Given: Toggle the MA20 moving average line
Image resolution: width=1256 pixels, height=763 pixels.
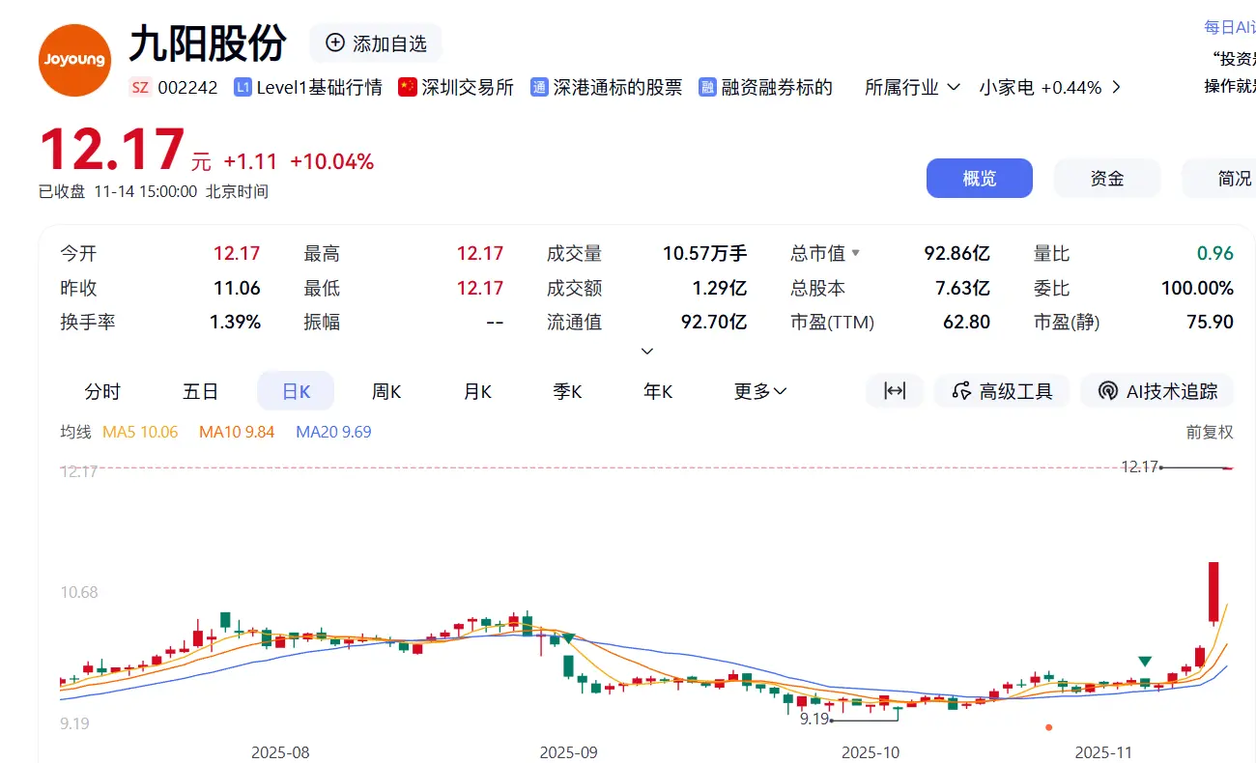Looking at the screenshot, I should (x=333, y=432).
